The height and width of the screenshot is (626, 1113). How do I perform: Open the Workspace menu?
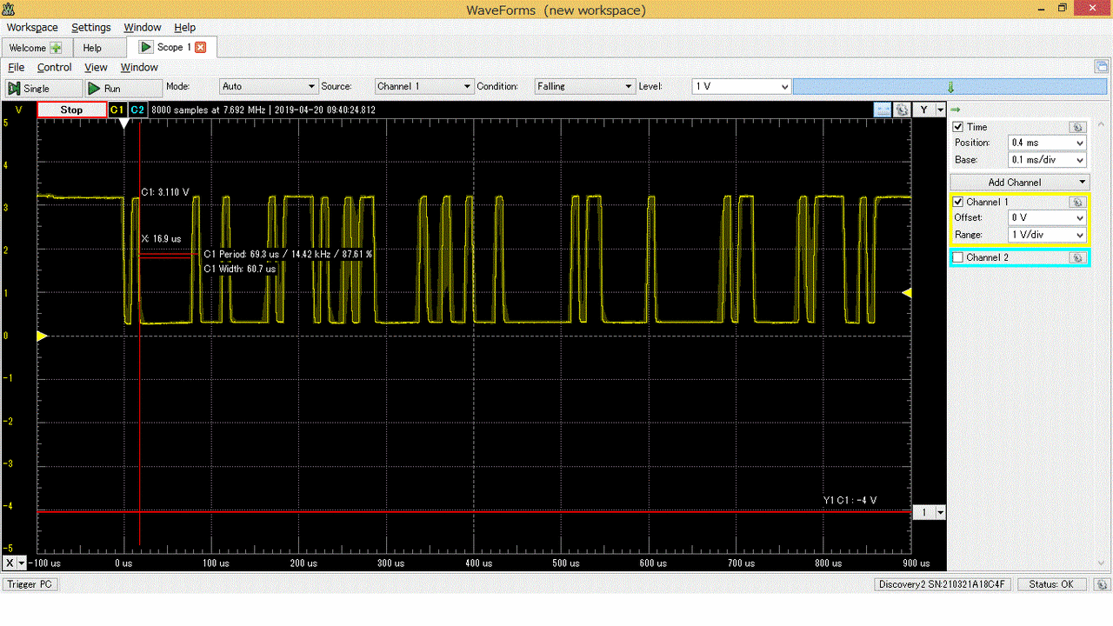[x=32, y=27]
